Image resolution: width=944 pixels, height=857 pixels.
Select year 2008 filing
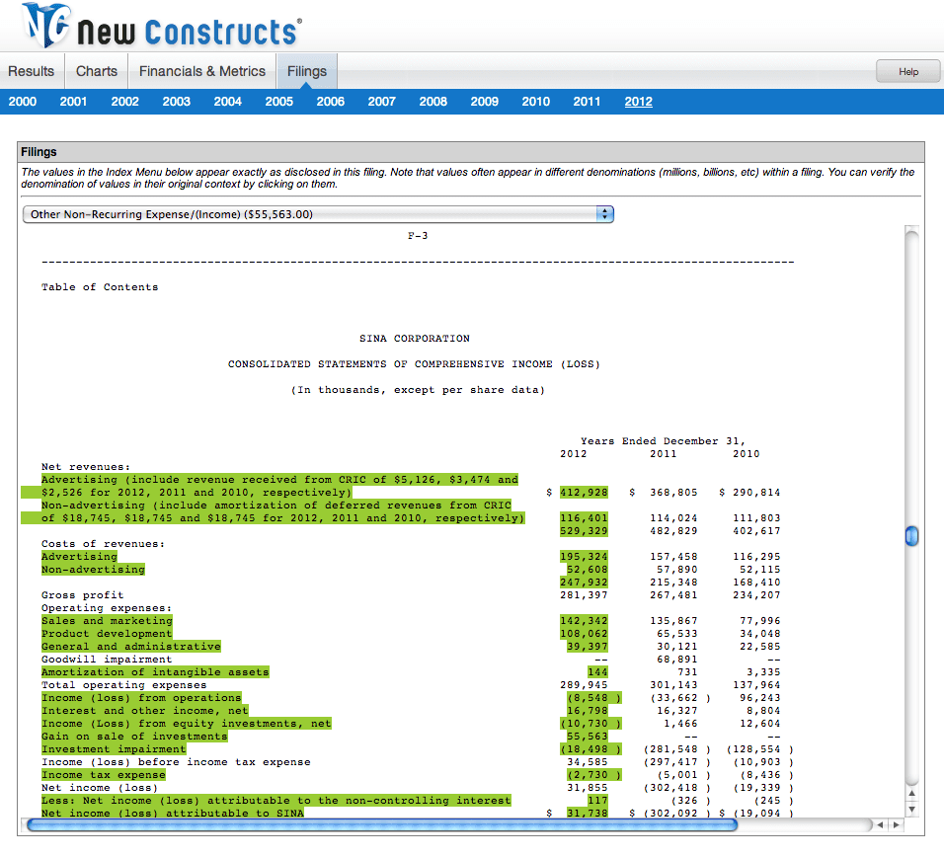pyautogui.click(x=433, y=102)
